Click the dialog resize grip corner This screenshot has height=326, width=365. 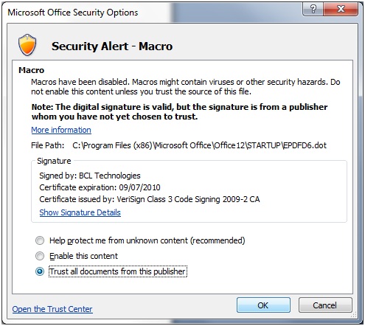(354, 314)
